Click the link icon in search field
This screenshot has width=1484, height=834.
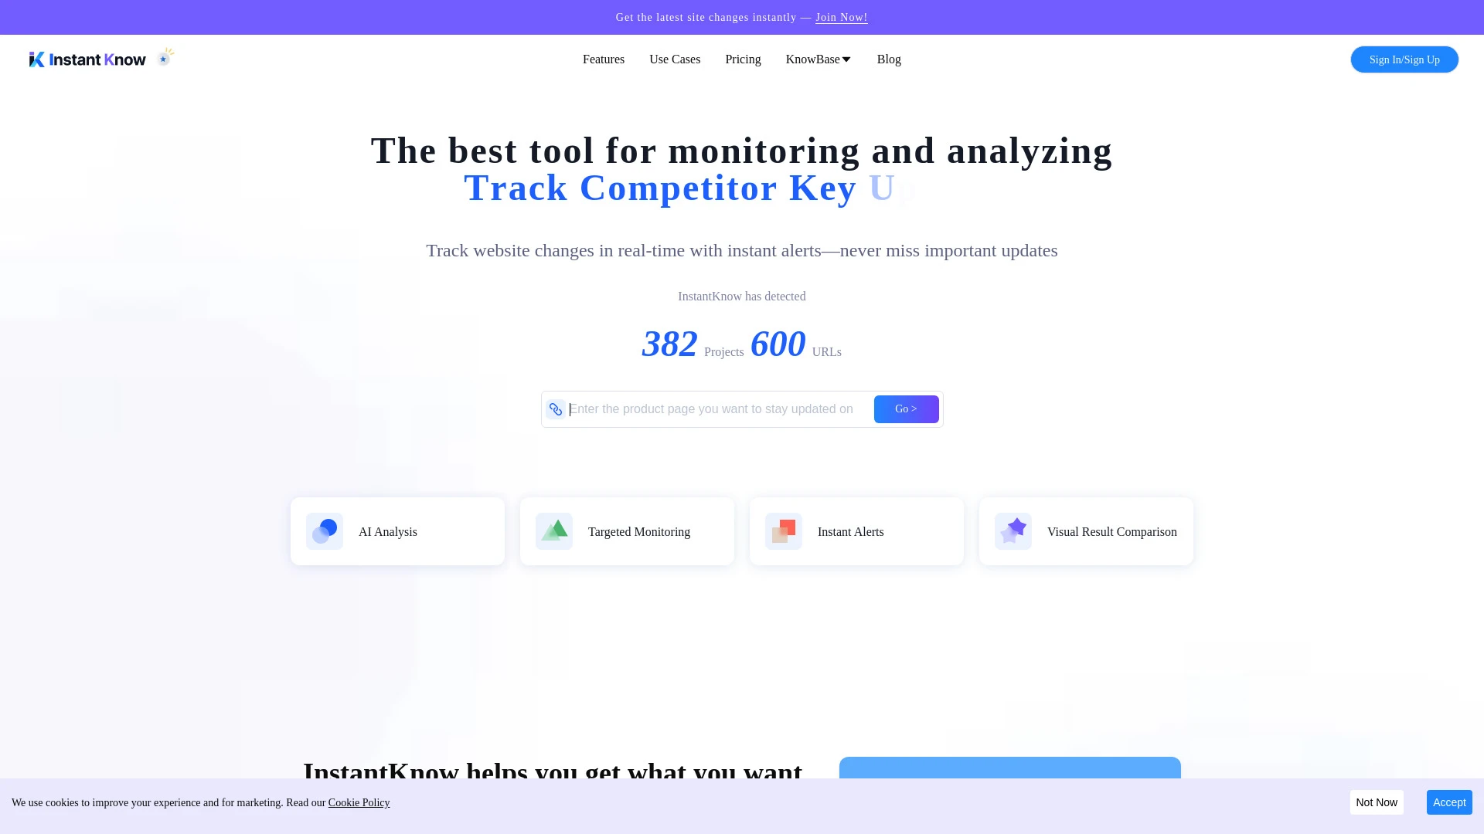[x=556, y=409]
